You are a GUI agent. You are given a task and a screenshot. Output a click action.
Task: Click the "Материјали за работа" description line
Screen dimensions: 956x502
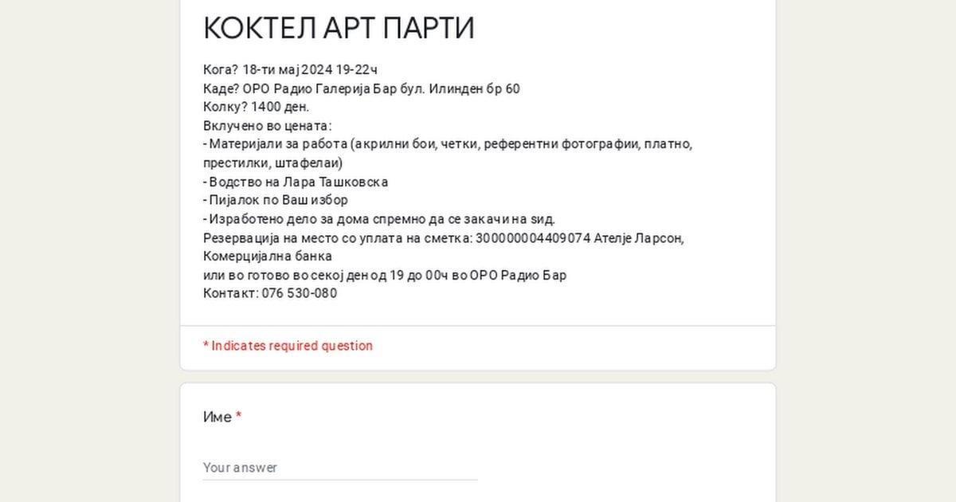(448, 144)
